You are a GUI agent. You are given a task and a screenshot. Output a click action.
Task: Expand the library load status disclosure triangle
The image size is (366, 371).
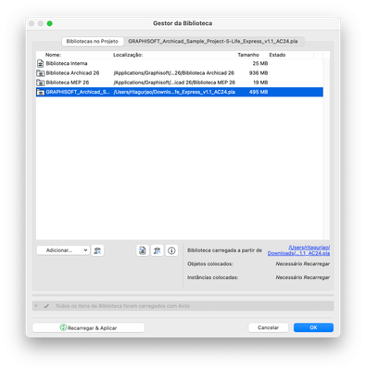[x=36, y=306]
